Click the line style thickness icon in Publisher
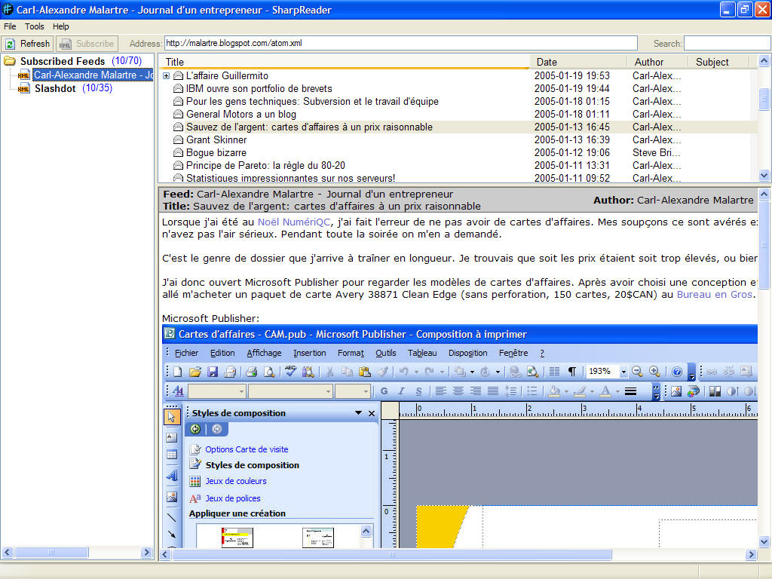The image size is (772, 579). point(630,391)
